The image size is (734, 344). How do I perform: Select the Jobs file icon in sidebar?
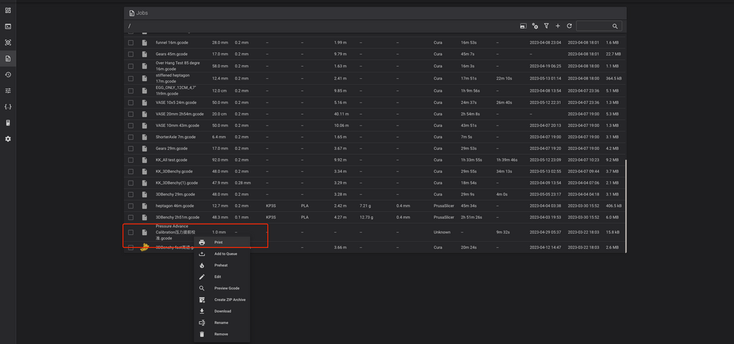point(7,59)
